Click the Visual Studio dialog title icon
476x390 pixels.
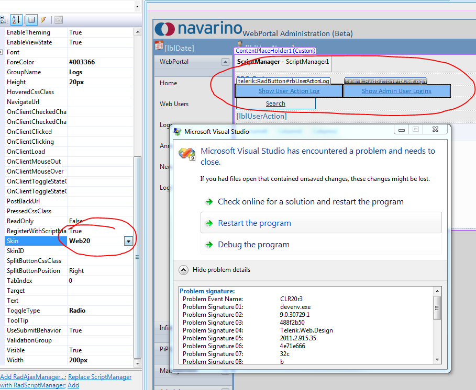(178, 132)
